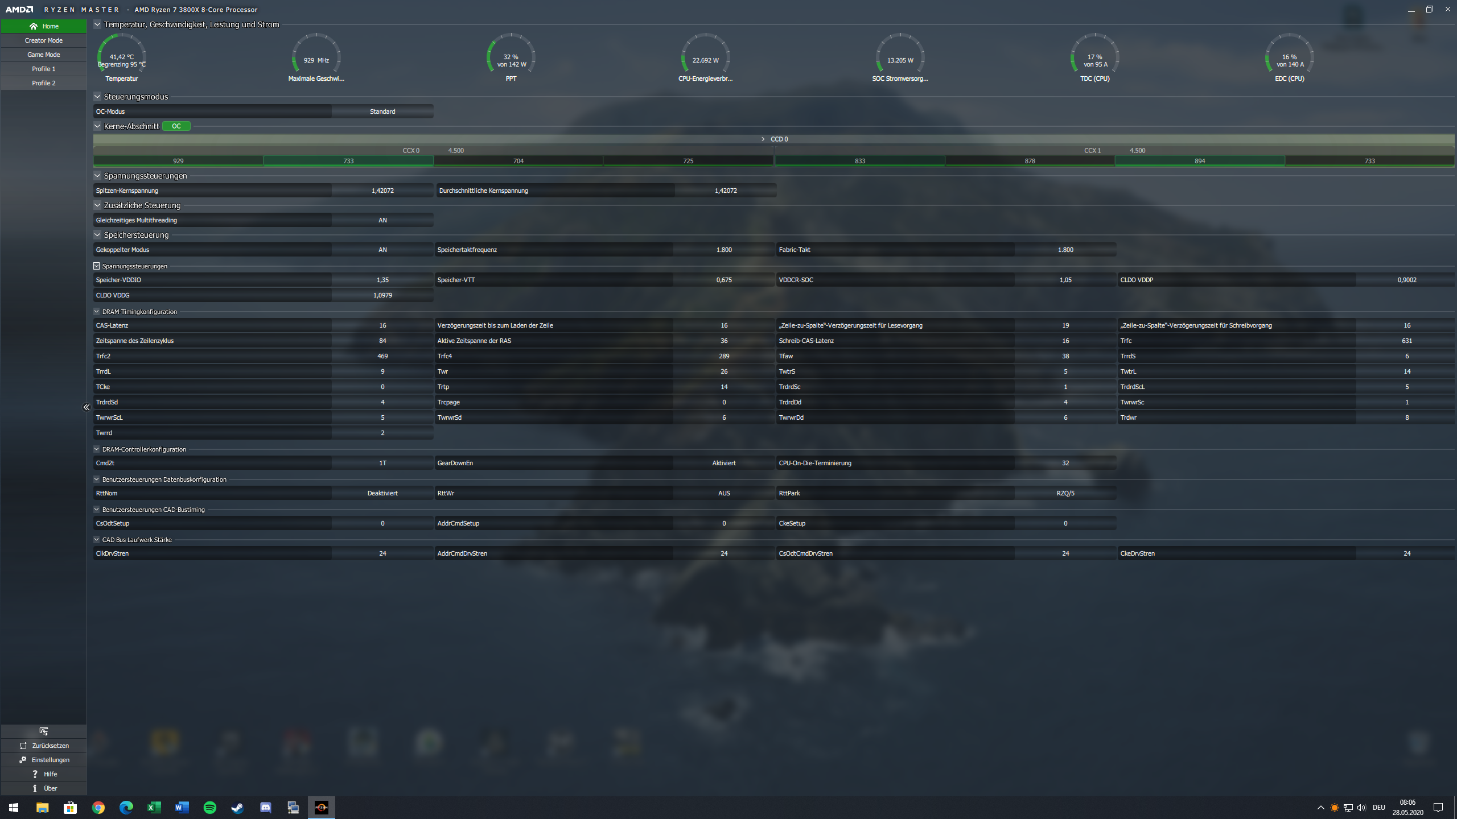Click the CPU-Energieverbrauch gauge
Image resolution: width=1457 pixels, height=819 pixels.
706,57
